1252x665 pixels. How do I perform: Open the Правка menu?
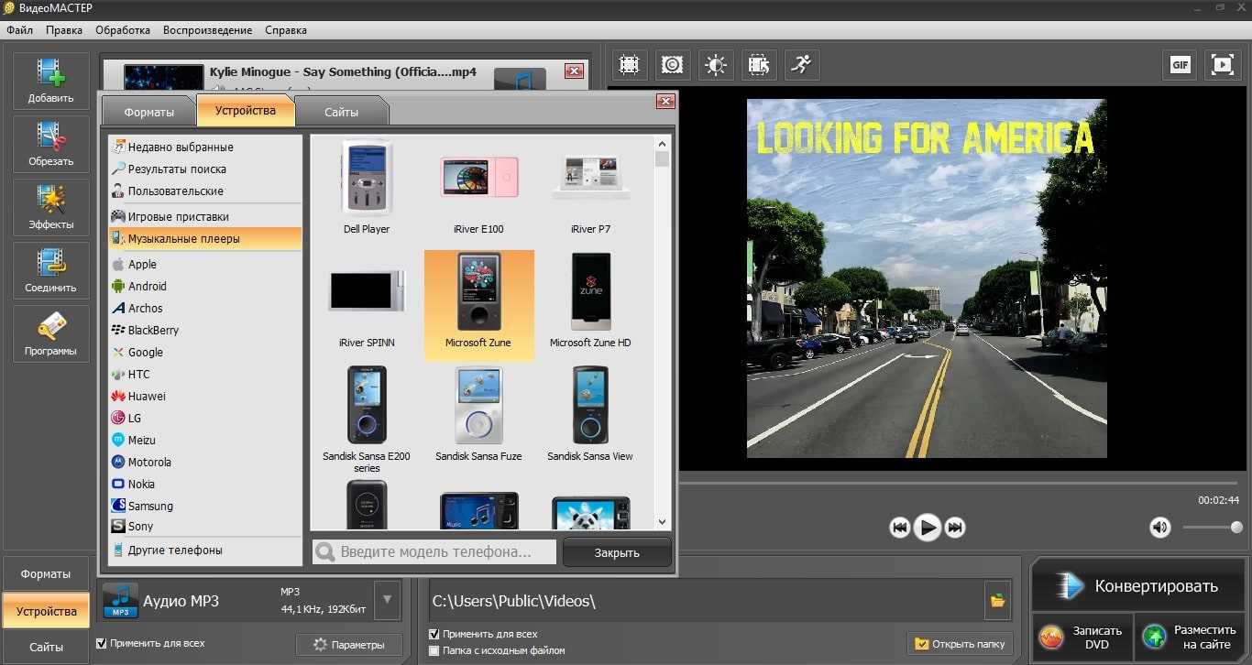(64, 30)
